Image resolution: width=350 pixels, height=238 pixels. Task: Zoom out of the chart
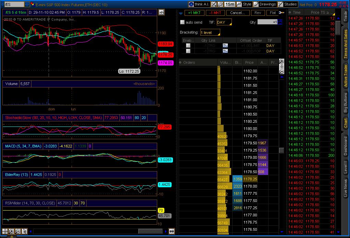pyautogui.click(x=18, y=231)
